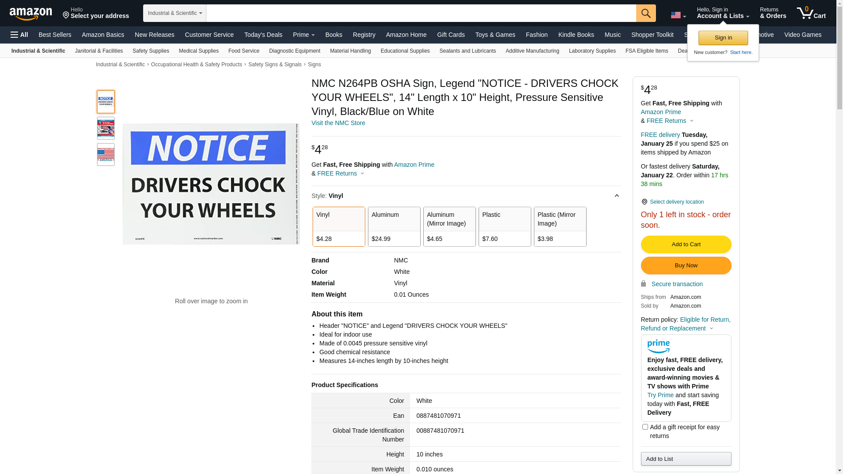Open the Industrial & Scientific search category dropdown
The height and width of the screenshot is (474, 843).
pos(175,13)
